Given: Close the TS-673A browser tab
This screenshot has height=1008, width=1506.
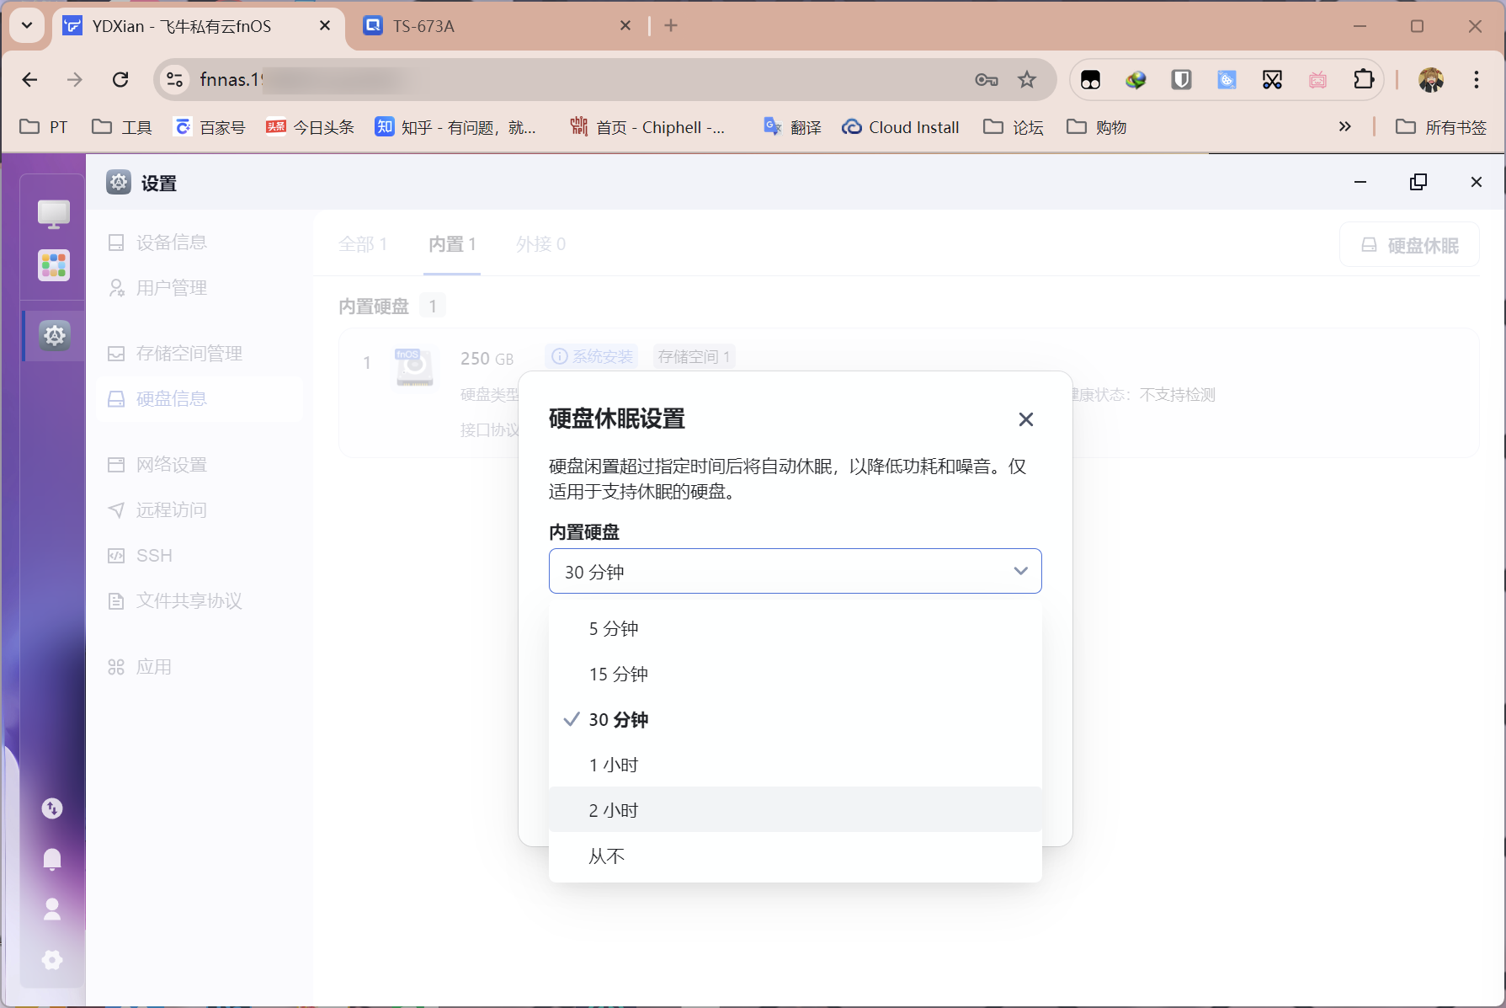Looking at the screenshot, I should point(625,26).
